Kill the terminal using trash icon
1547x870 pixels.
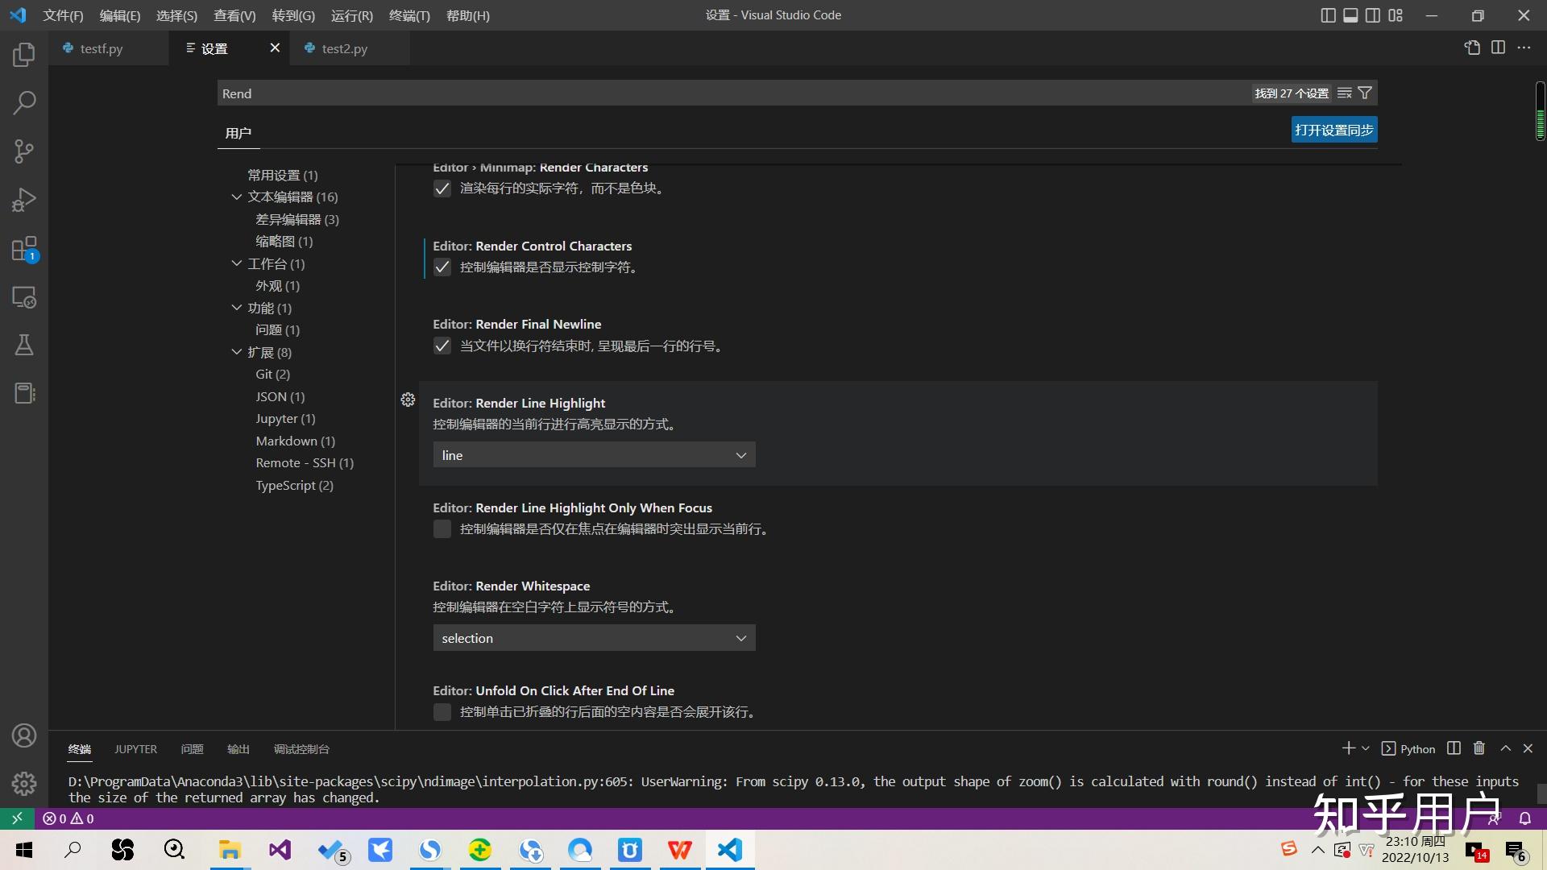point(1479,748)
